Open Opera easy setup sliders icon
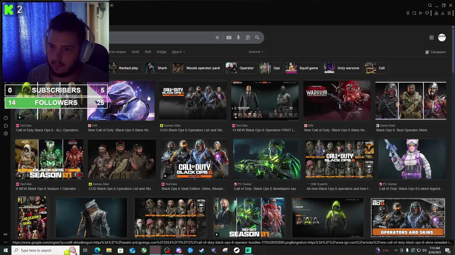 point(449,13)
